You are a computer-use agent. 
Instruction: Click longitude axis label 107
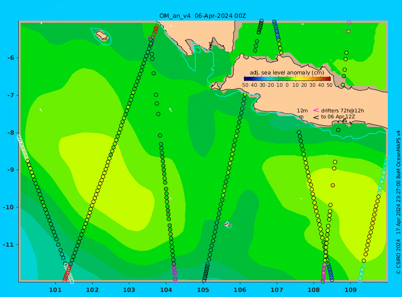tap(277, 290)
